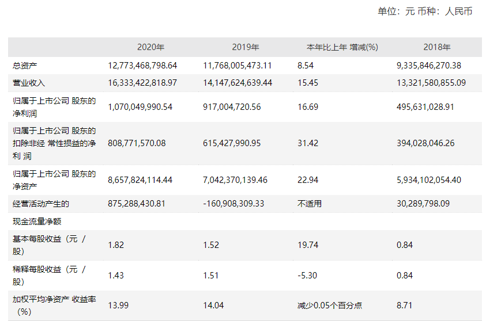Screen dimensions: 486x321
Task: Click the 基本每股收益 row label
Action: tap(49, 245)
